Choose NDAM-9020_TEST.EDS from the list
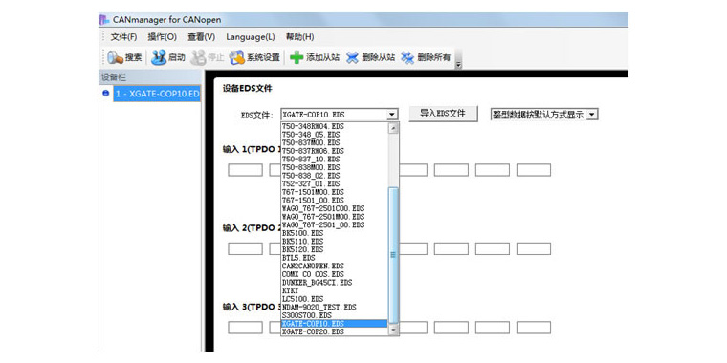The height and width of the screenshot is (363, 727). 334,307
